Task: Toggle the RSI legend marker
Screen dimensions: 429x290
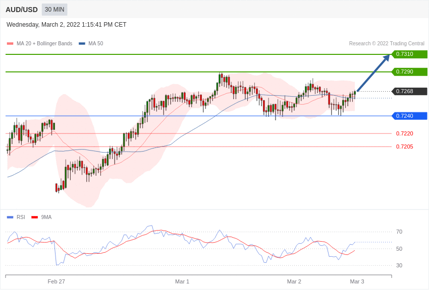Action: [10, 217]
